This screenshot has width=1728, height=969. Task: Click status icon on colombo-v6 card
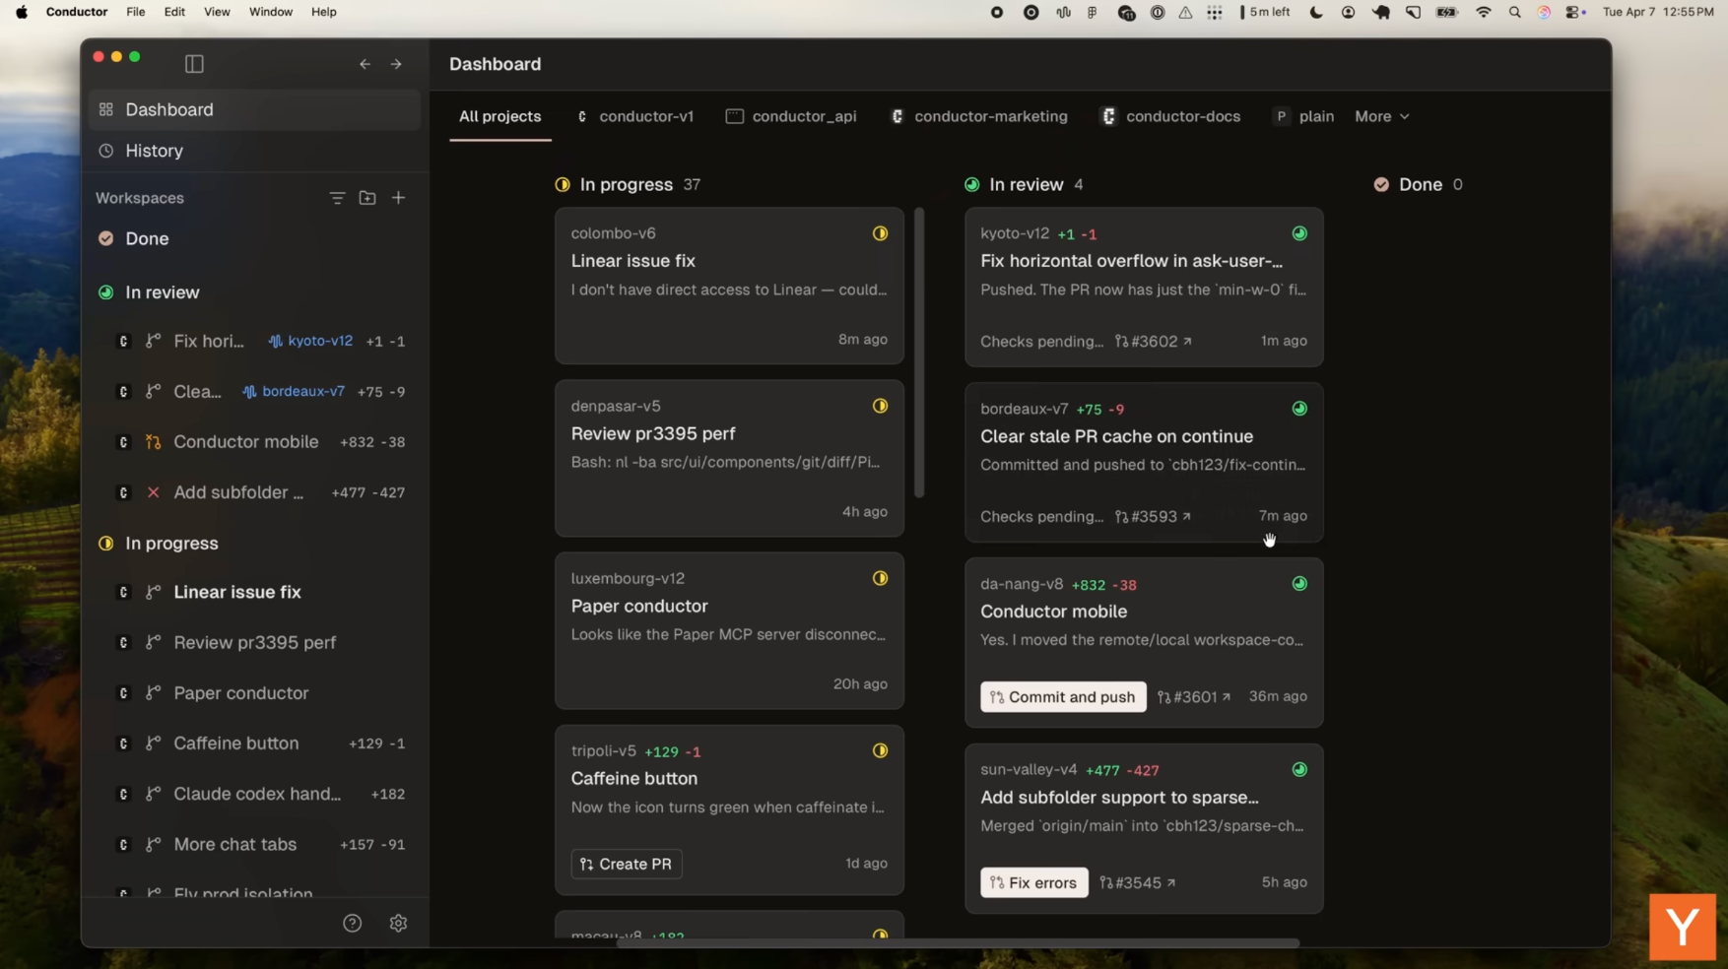coord(880,233)
